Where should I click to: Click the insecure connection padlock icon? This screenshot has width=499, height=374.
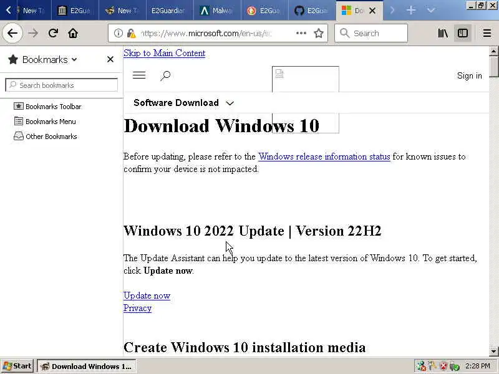[x=131, y=33]
